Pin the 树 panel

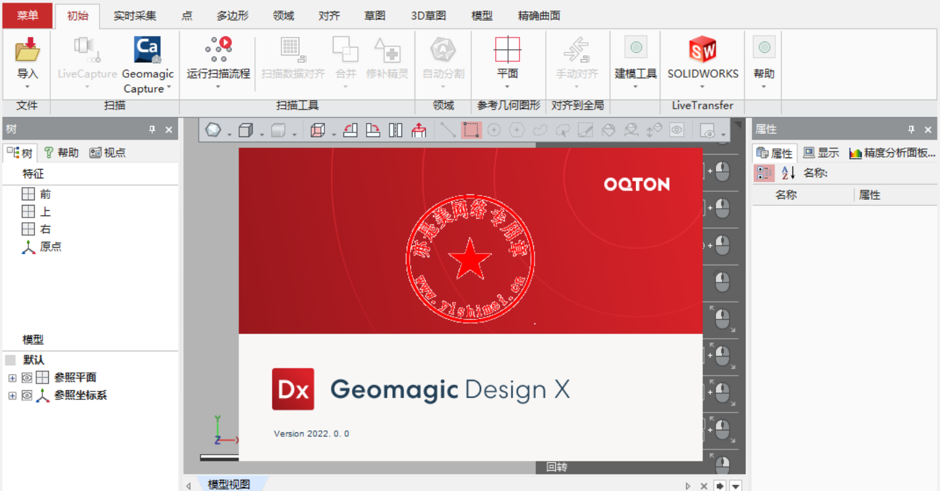pos(152,130)
